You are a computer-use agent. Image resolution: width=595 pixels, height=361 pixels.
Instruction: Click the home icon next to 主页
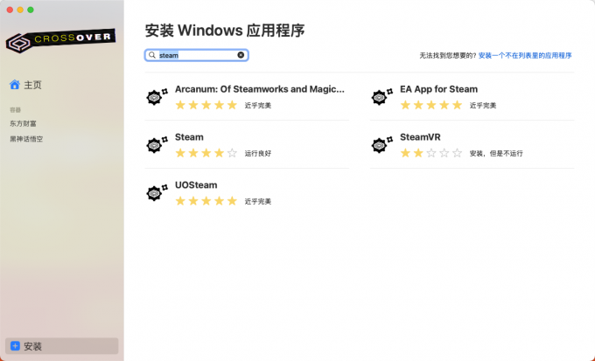(x=14, y=85)
